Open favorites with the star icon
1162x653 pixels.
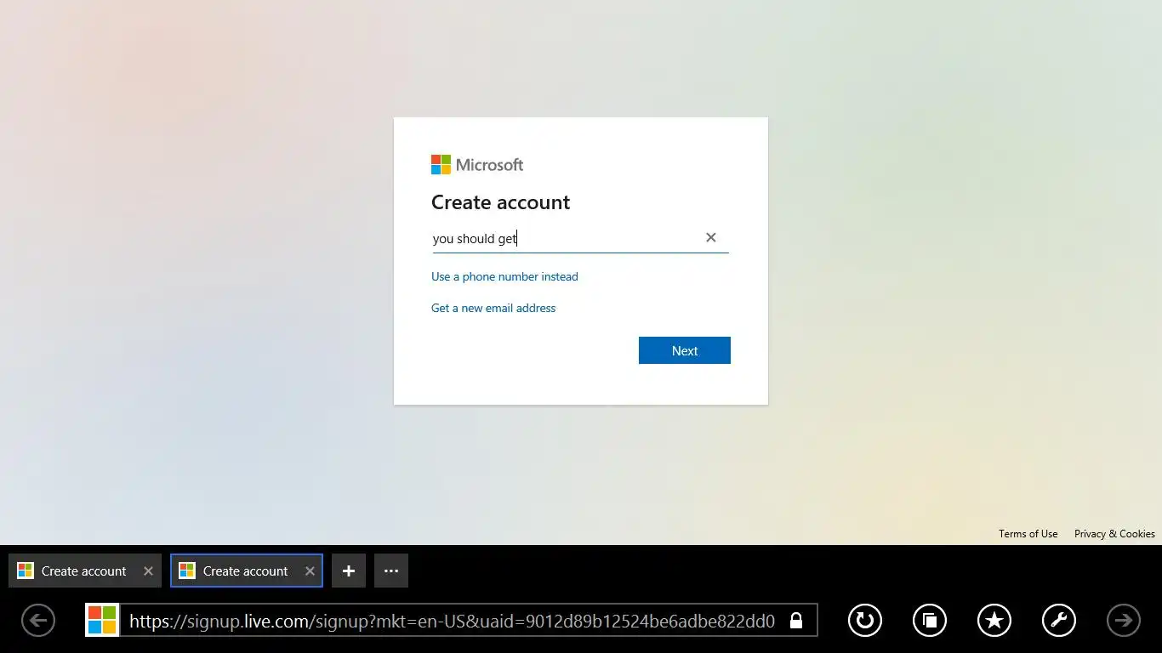coord(994,620)
